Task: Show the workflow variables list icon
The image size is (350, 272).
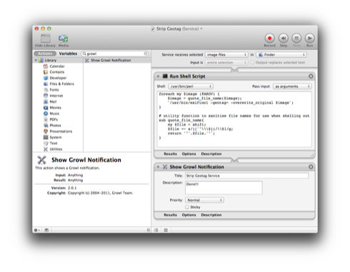Action: click(x=166, y=230)
